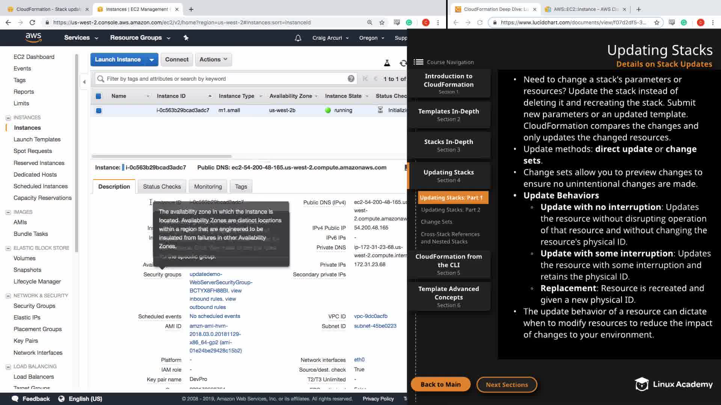This screenshot has width=721, height=405.
Task: Switch to the Status Checks tab
Action: tap(161, 186)
